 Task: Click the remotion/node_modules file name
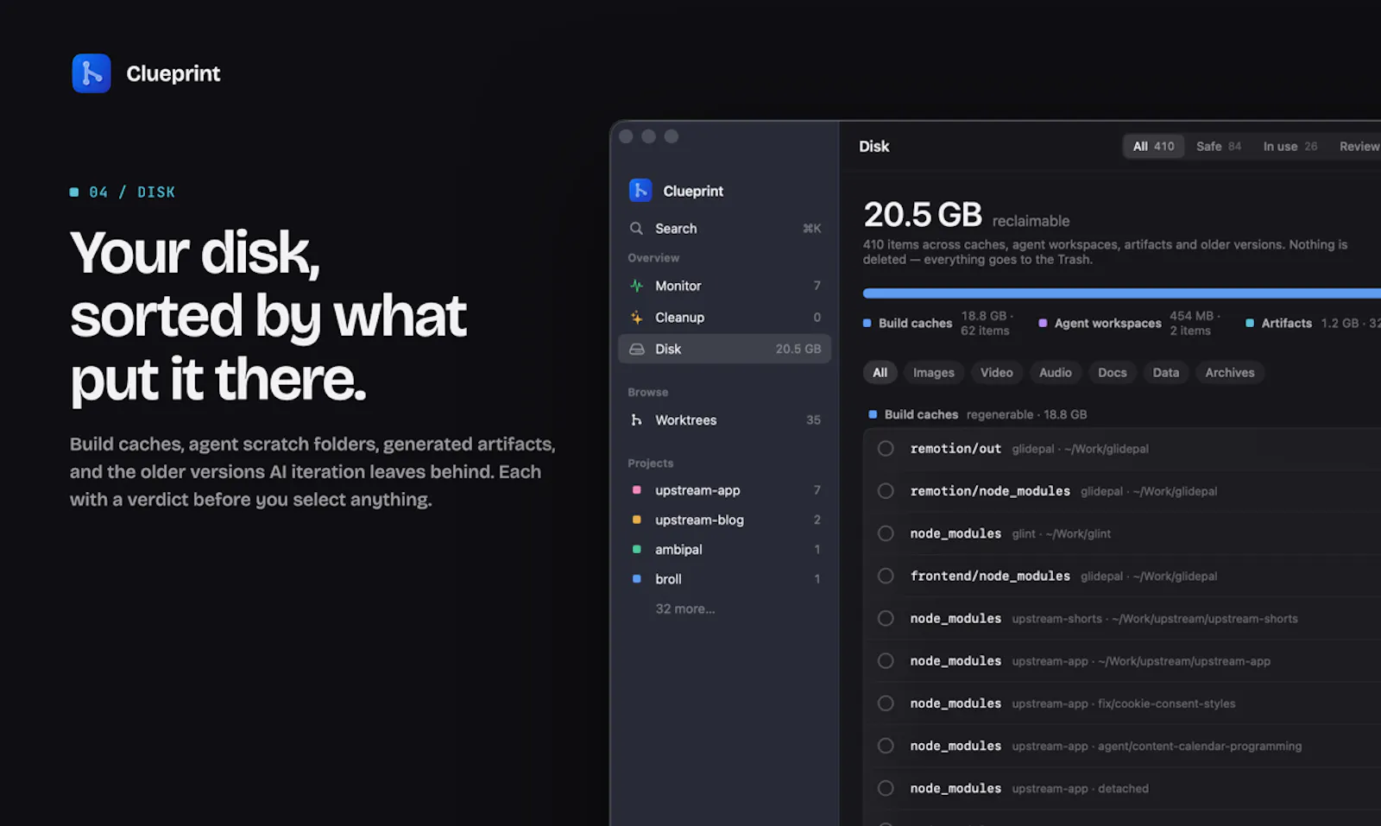tap(990, 491)
